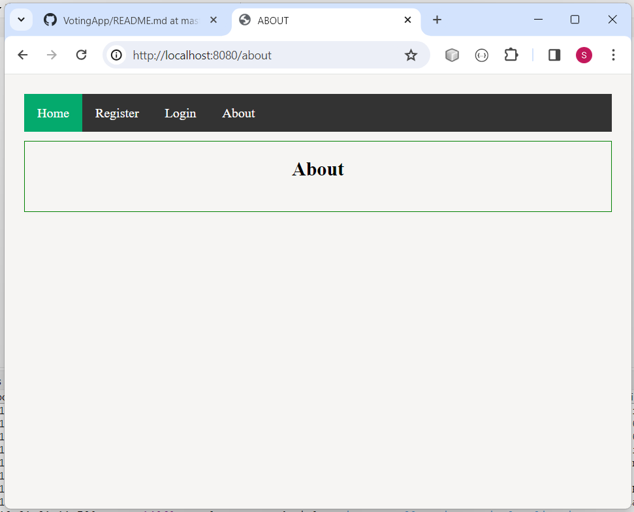Switch to the VotingApp README.md tab
This screenshot has width=634, height=512.
[x=132, y=20]
